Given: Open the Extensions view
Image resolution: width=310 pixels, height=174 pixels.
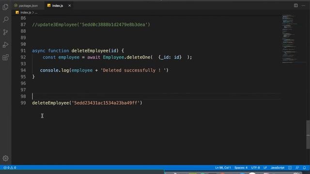Looking at the screenshot, I should pos(5,58).
